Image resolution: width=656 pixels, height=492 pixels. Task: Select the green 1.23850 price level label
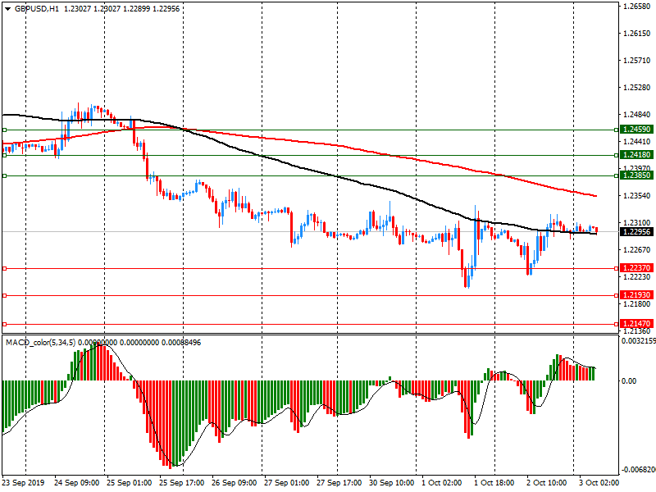636,175
